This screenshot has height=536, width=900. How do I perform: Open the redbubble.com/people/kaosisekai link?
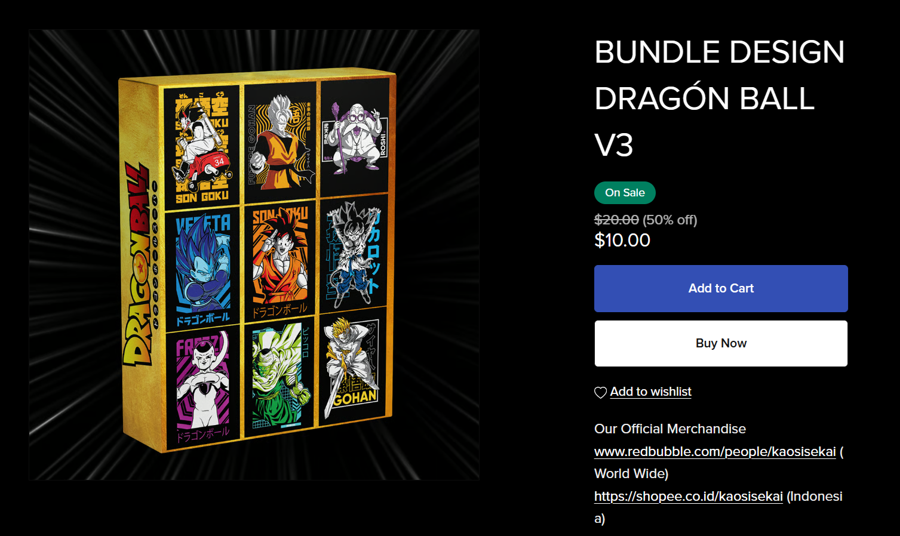click(x=715, y=451)
